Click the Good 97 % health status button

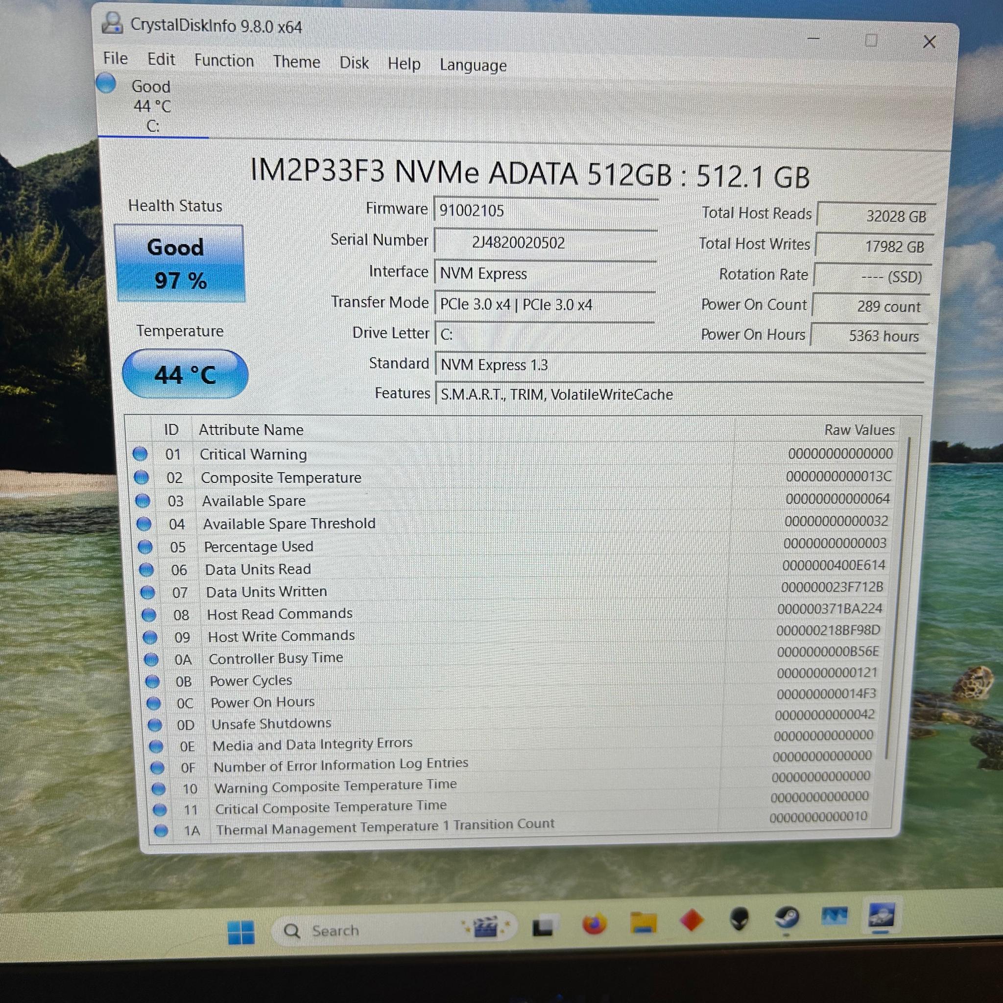180,264
